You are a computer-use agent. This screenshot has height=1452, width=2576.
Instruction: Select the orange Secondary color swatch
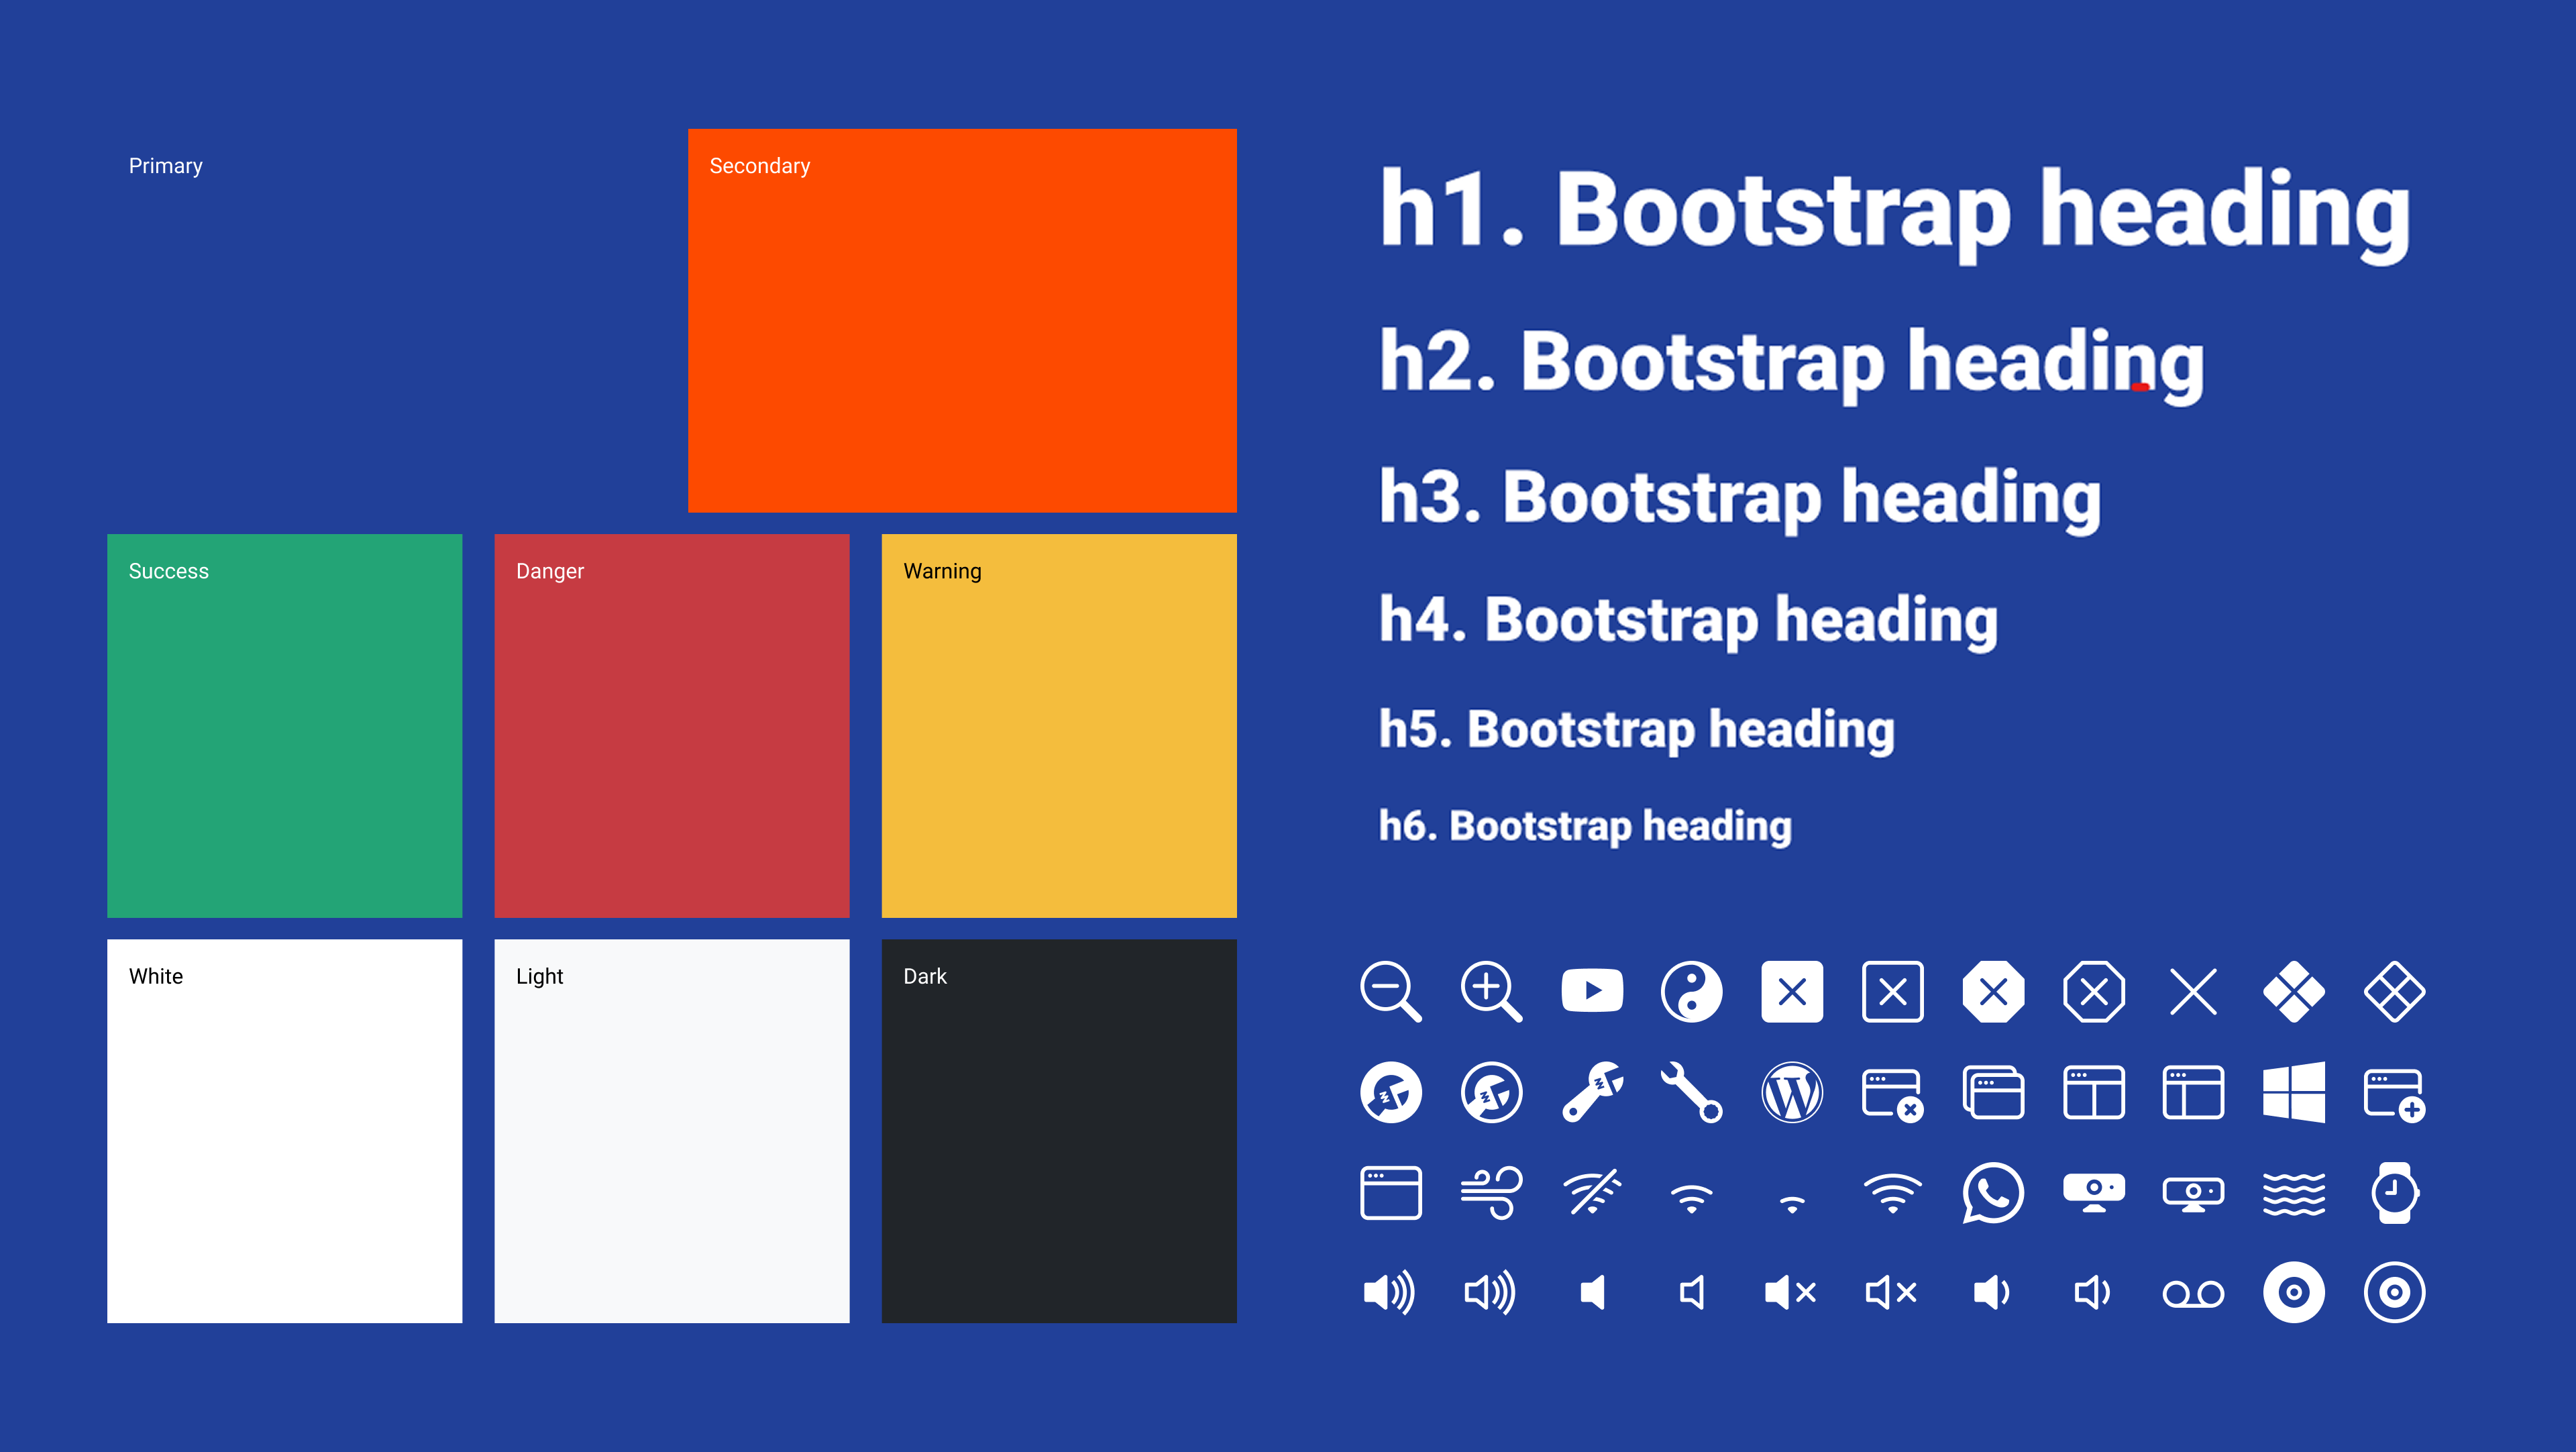[x=962, y=321]
